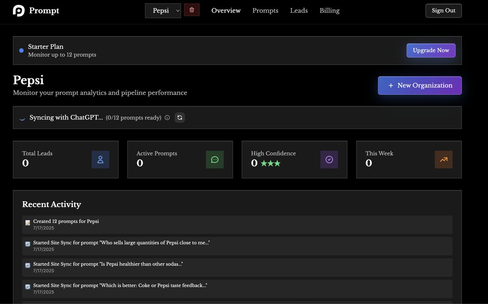Select the This Week card
Screen dimensions: 488x304
(409, 160)
